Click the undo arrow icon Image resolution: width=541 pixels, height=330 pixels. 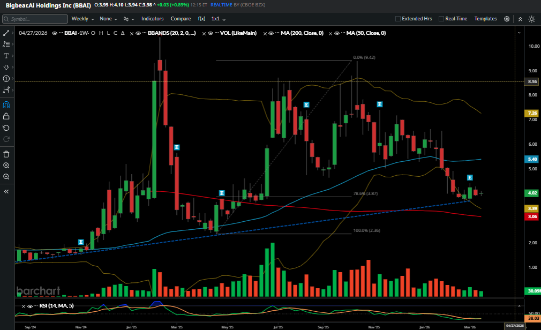click(x=6, y=127)
